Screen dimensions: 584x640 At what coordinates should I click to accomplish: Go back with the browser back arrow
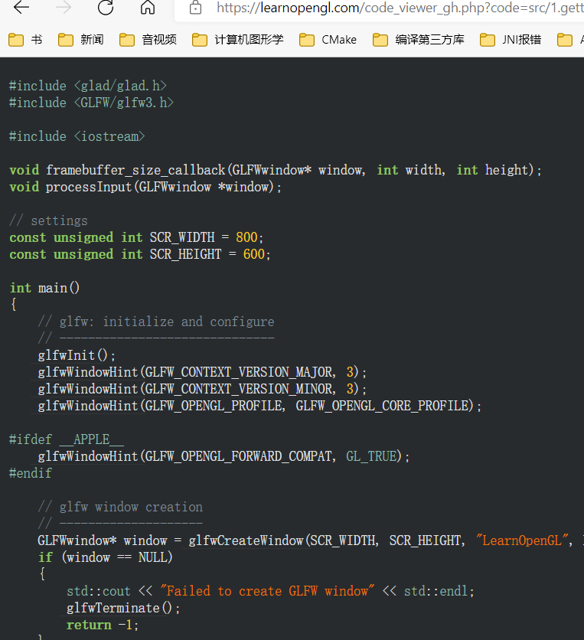[21, 8]
